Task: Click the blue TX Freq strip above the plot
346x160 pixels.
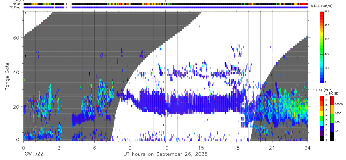Action: pos(165,7)
